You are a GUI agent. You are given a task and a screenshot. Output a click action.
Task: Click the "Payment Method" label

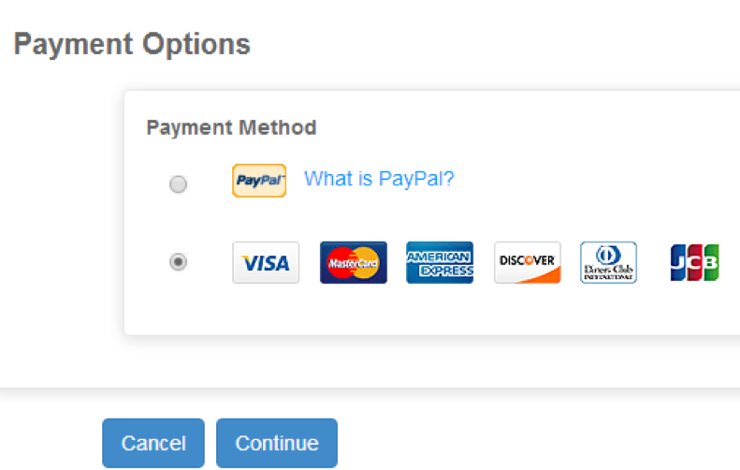(x=231, y=127)
